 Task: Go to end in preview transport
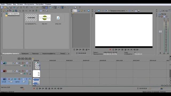pyautogui.click(x=131, y=50)
